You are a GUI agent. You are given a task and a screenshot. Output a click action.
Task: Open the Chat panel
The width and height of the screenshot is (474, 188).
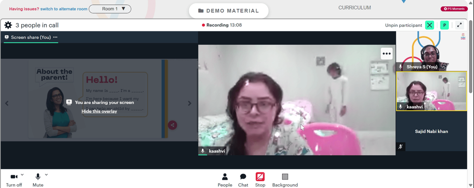click(243, 180)
